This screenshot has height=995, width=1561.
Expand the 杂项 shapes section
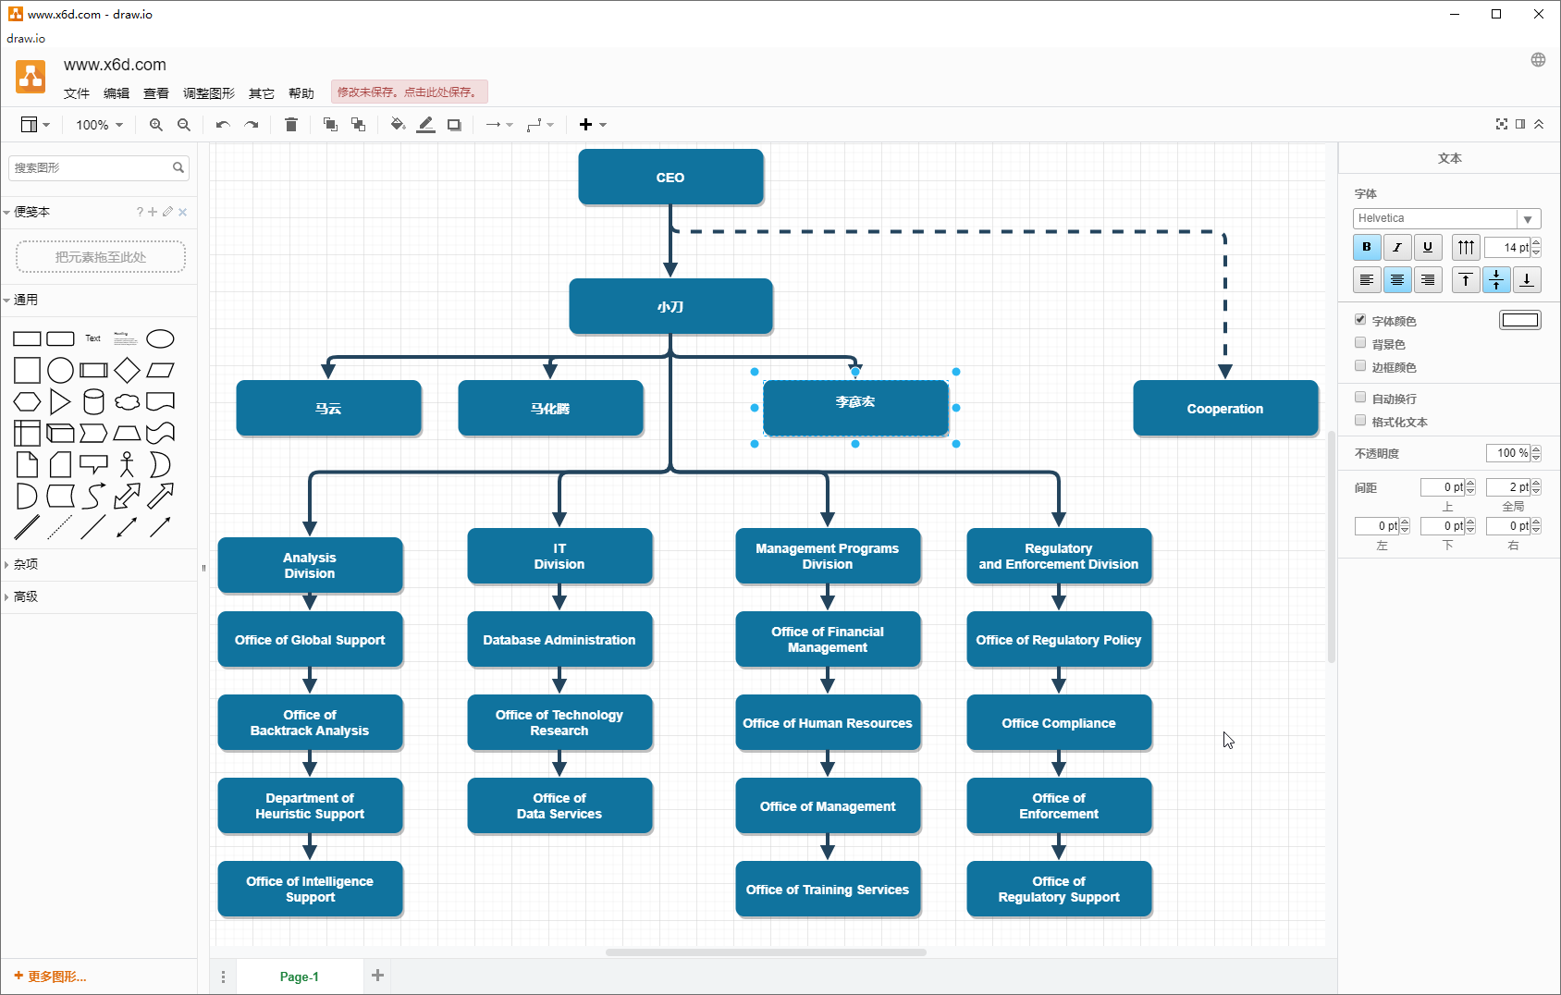pyautogui.click(x=26, y=564)
